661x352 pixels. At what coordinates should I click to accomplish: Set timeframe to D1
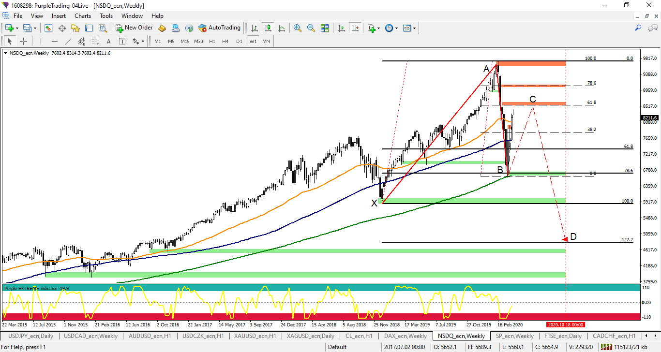coord(239,41)
